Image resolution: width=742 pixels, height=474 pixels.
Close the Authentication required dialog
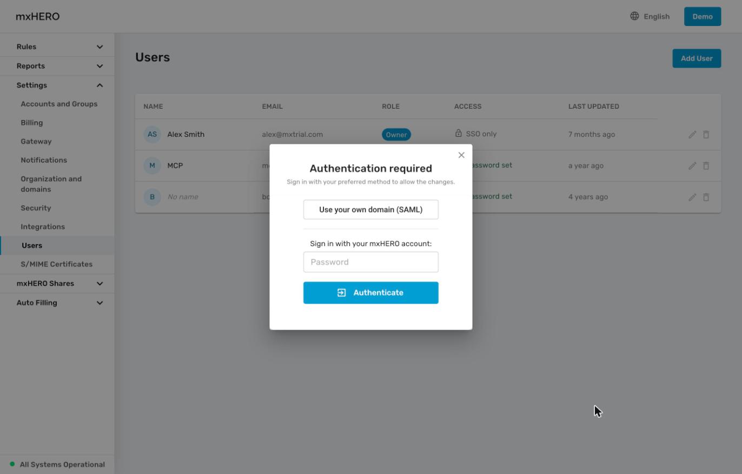pyautogui.click(x=461, y=155)
